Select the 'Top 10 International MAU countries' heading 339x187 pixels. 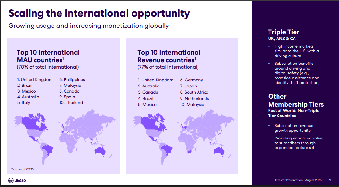tap(48, 56)
